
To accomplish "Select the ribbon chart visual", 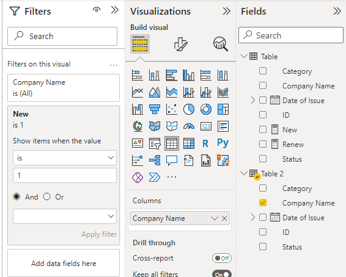I will [x=223, y=92].
